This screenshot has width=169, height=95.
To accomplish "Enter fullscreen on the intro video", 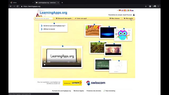I will pyautogui.click(x=74, y=62).
